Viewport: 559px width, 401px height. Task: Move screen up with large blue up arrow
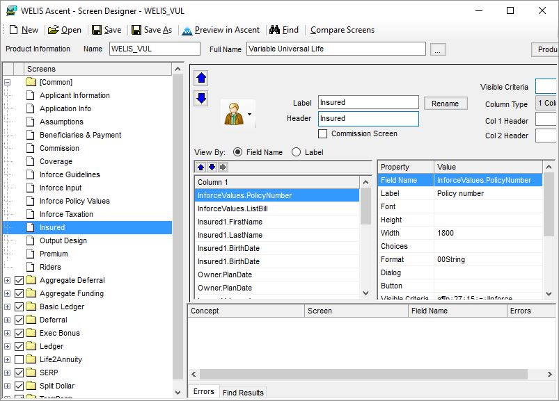coord(201,78)
